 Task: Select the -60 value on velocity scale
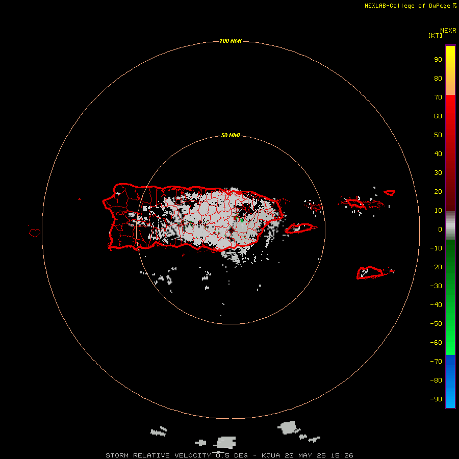tap(436, 343)
